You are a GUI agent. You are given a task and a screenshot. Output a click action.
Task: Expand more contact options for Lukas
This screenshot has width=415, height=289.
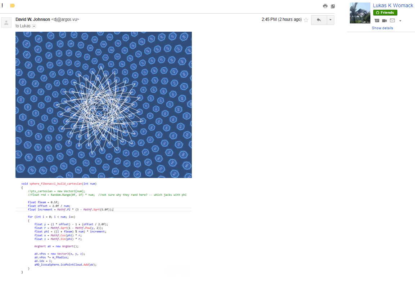coord(400,21)
